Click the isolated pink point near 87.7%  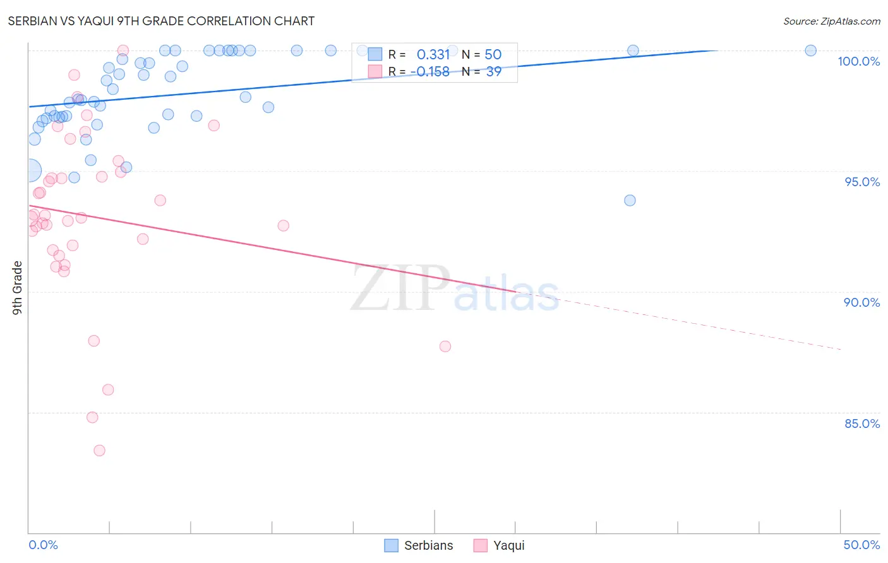coord(445,347)
